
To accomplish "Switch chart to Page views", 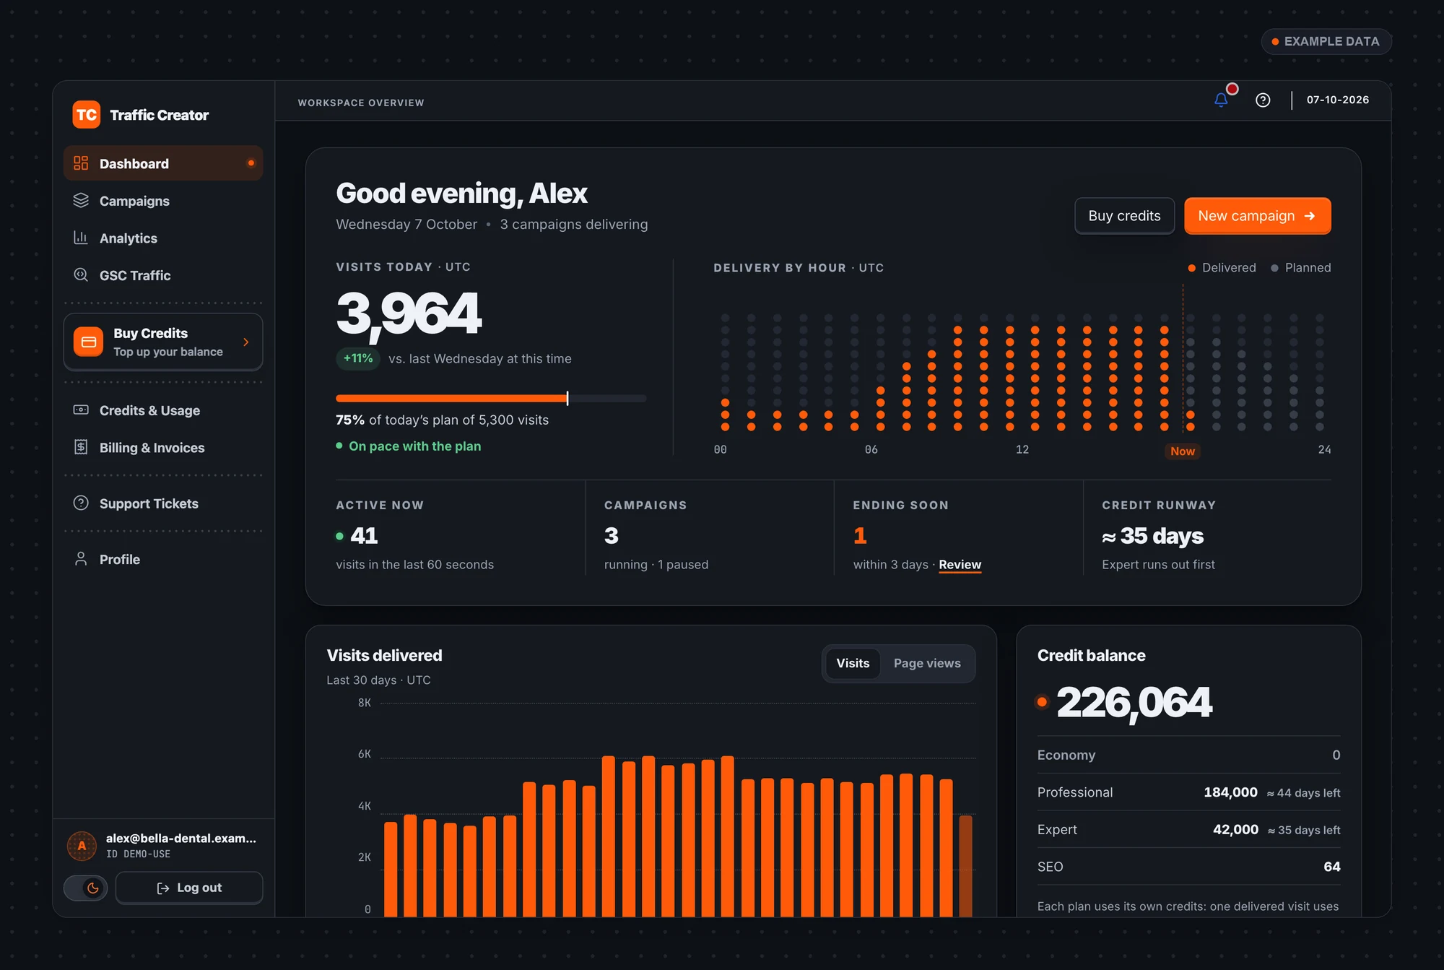I will coord(927,663).
